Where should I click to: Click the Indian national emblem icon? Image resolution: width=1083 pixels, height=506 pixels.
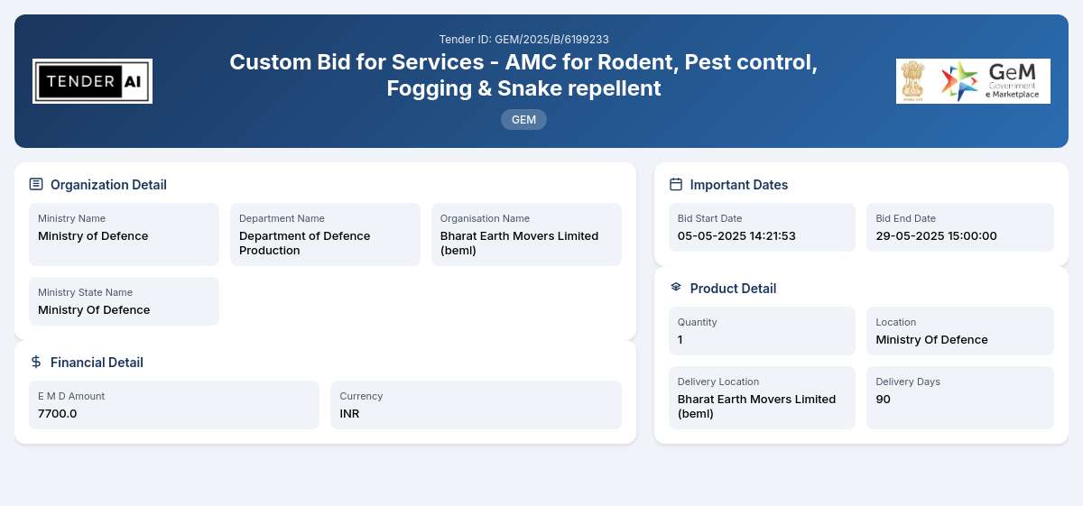[913, 81]
